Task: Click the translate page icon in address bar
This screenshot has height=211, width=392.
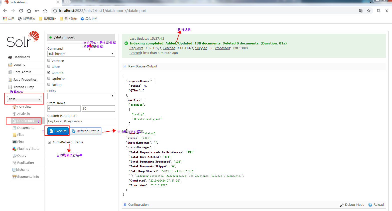Action: coord(361,11)
